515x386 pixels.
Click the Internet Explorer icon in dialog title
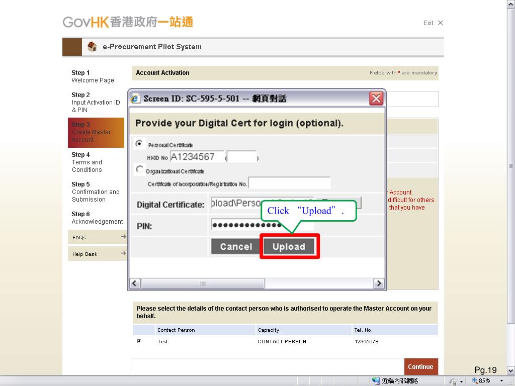click(x=135, y=99)
